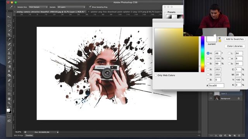Open the Sample Size dropdown
The image size is (248, 139).
point(38,7)
